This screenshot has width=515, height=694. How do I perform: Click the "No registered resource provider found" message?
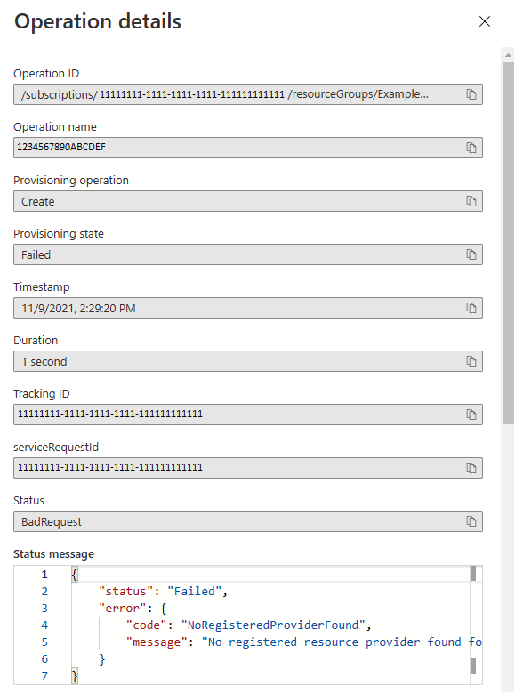point(342,642)
